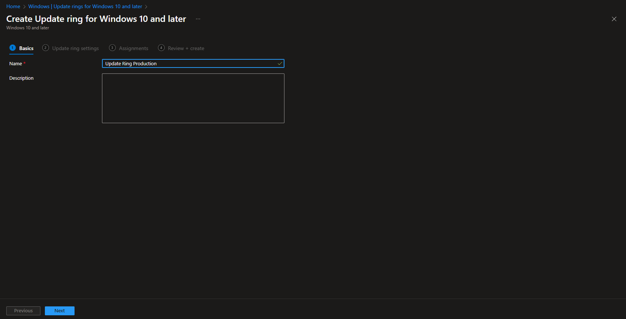Navigate to Home via the breadcrumb
This screenshot has height=319, width=626.
pyautogui.click(x=13, y=6)
